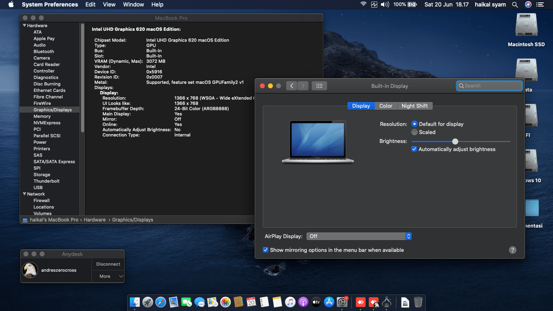553x311 pixels.
Task: Open Music from the dock
Action: pos(290,302)
